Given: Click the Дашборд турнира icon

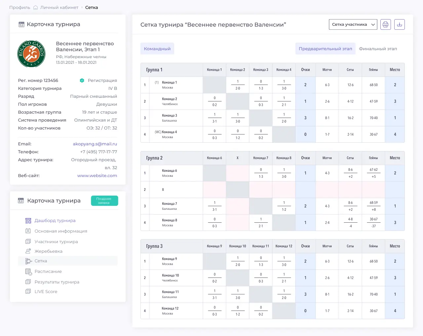Looking at the screenshot, I should tap(28, 221).
